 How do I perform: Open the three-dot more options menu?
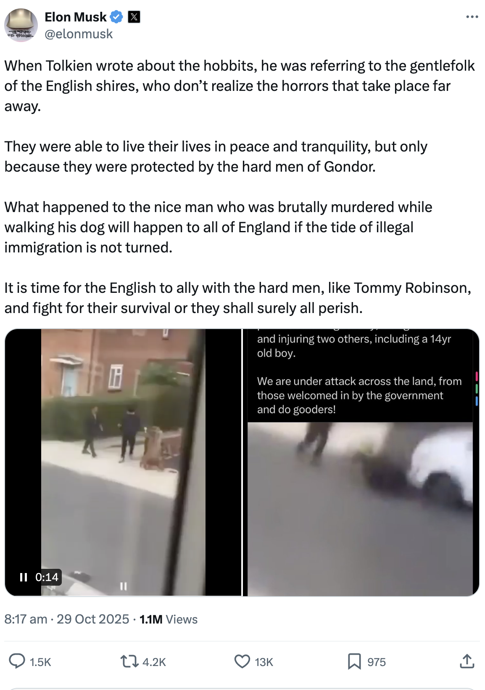click(x=472, y=17)
